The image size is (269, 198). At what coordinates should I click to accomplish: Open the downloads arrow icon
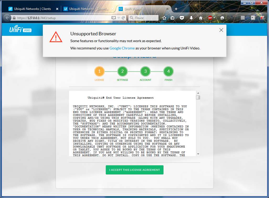coord(191,18)
